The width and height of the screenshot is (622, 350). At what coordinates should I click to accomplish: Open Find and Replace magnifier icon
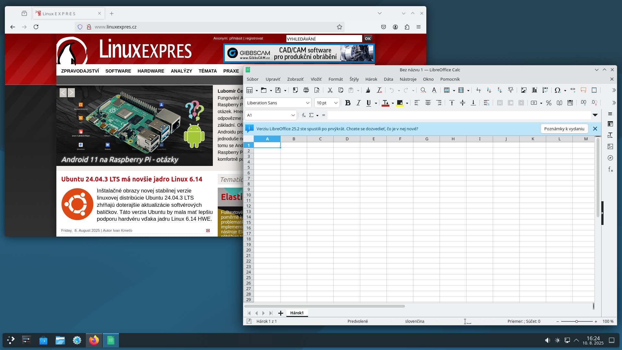coord(423,90)
